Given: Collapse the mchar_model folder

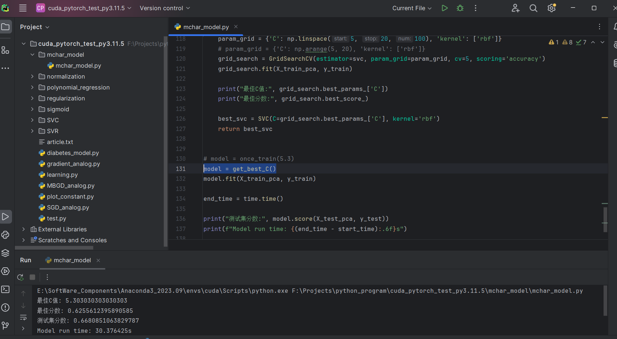Looking at the screenshot, I should pyautogui.click(x=32, y=55).
